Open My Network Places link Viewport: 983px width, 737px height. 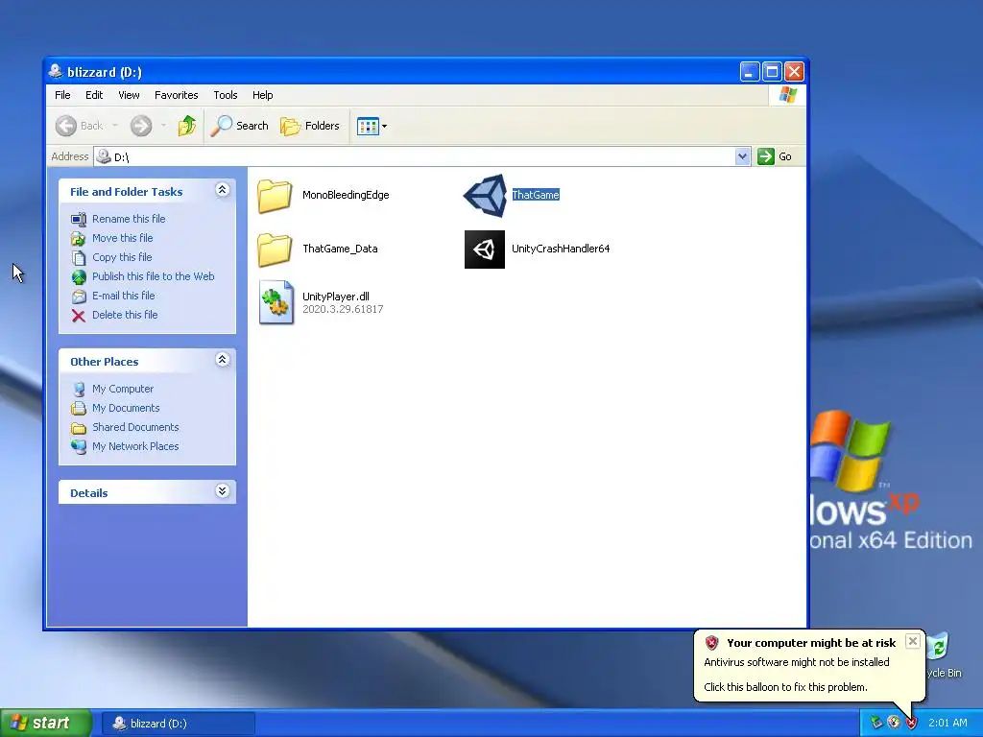(135, 447)
